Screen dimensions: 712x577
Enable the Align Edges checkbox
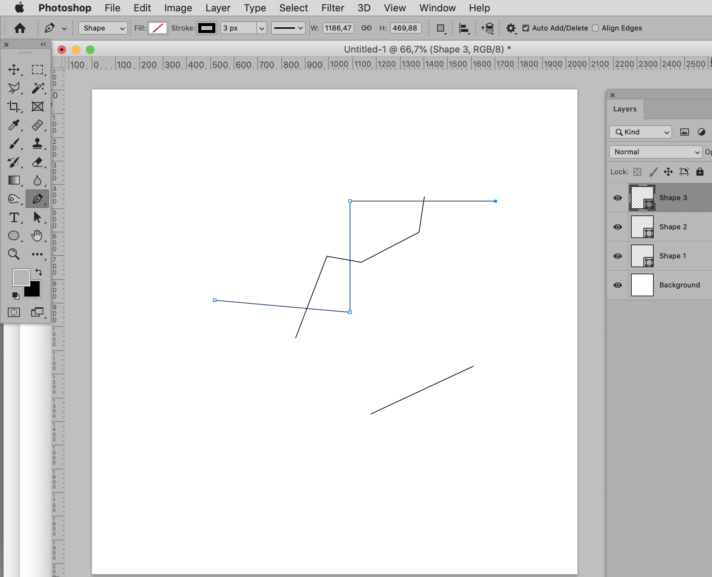coord(596,28)
